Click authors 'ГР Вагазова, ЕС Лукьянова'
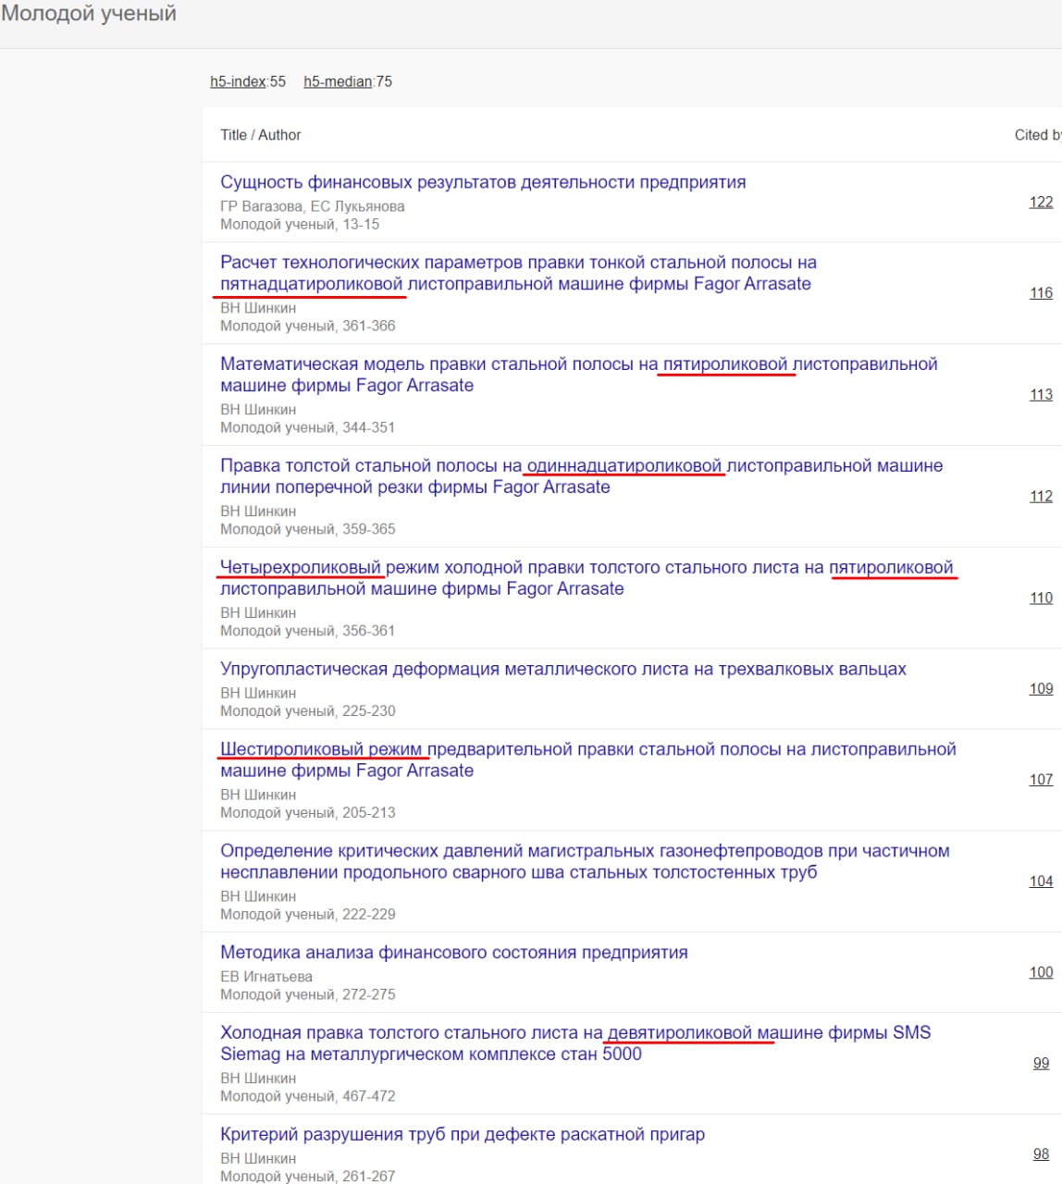 click(312, 206)
